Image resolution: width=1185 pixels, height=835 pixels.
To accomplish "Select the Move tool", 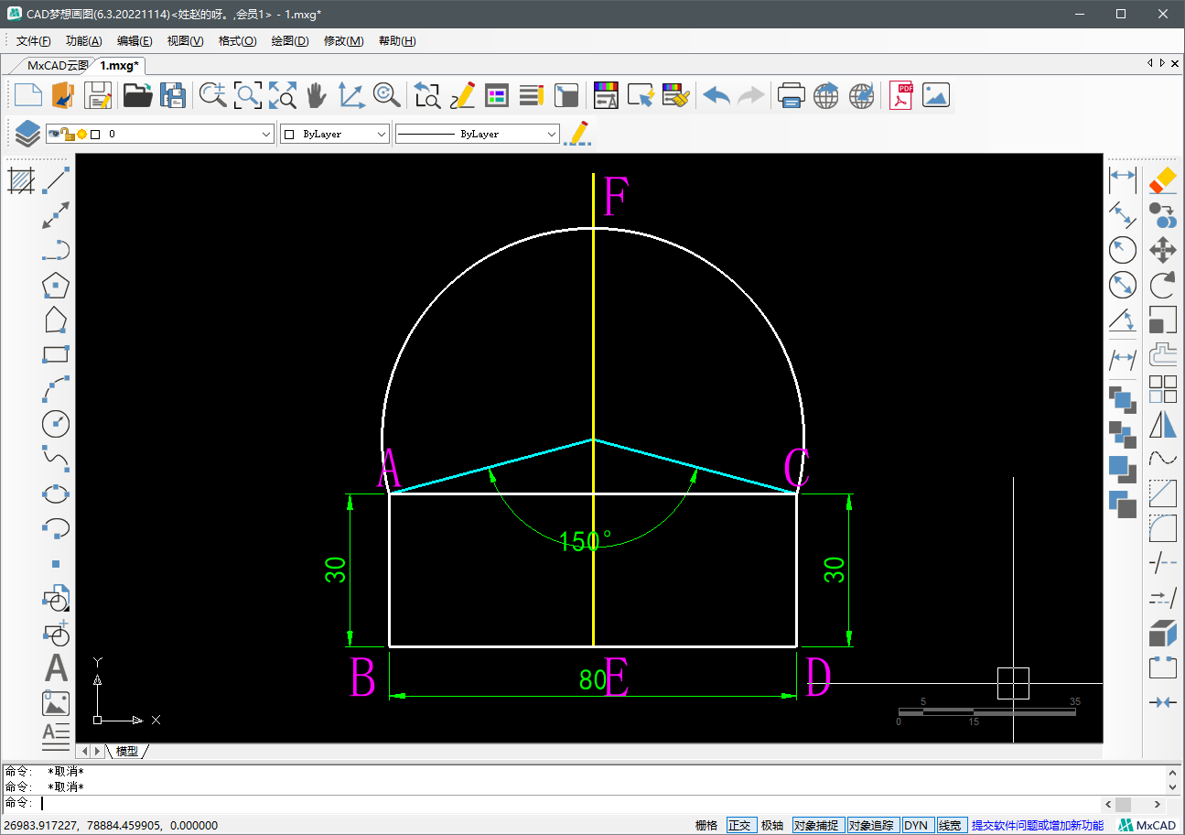I will 1162,250.
